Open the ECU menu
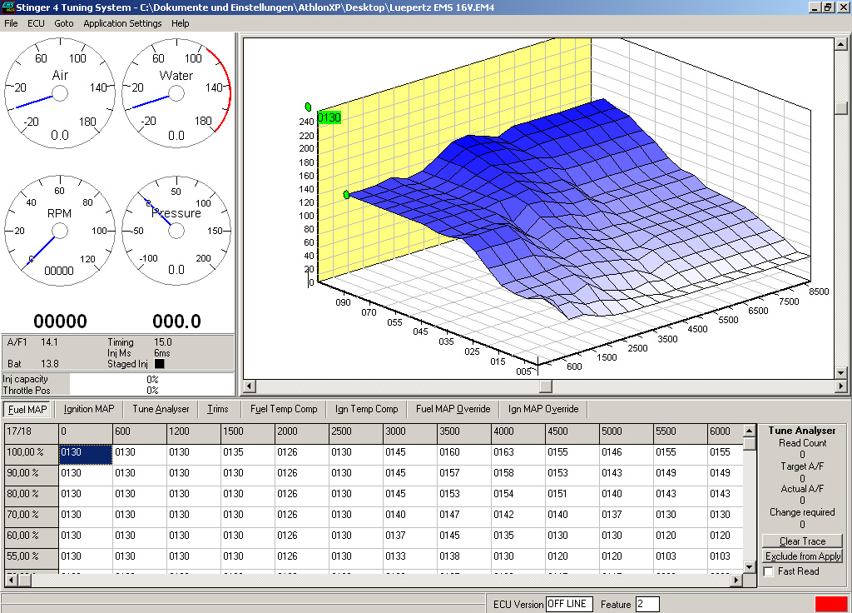This screenshot has width=852, height=613. pos(36,23)
